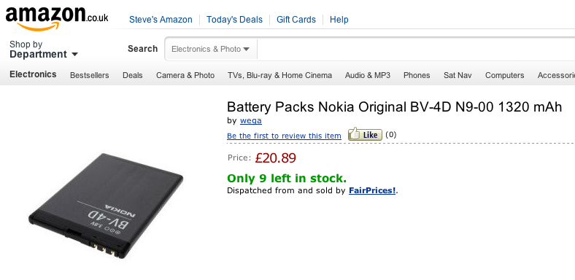The width and height of the screenshot is (575, 280).
Task: Open the FairPrices! seller link
Action: pyautogui.click(x=372, y=190)
